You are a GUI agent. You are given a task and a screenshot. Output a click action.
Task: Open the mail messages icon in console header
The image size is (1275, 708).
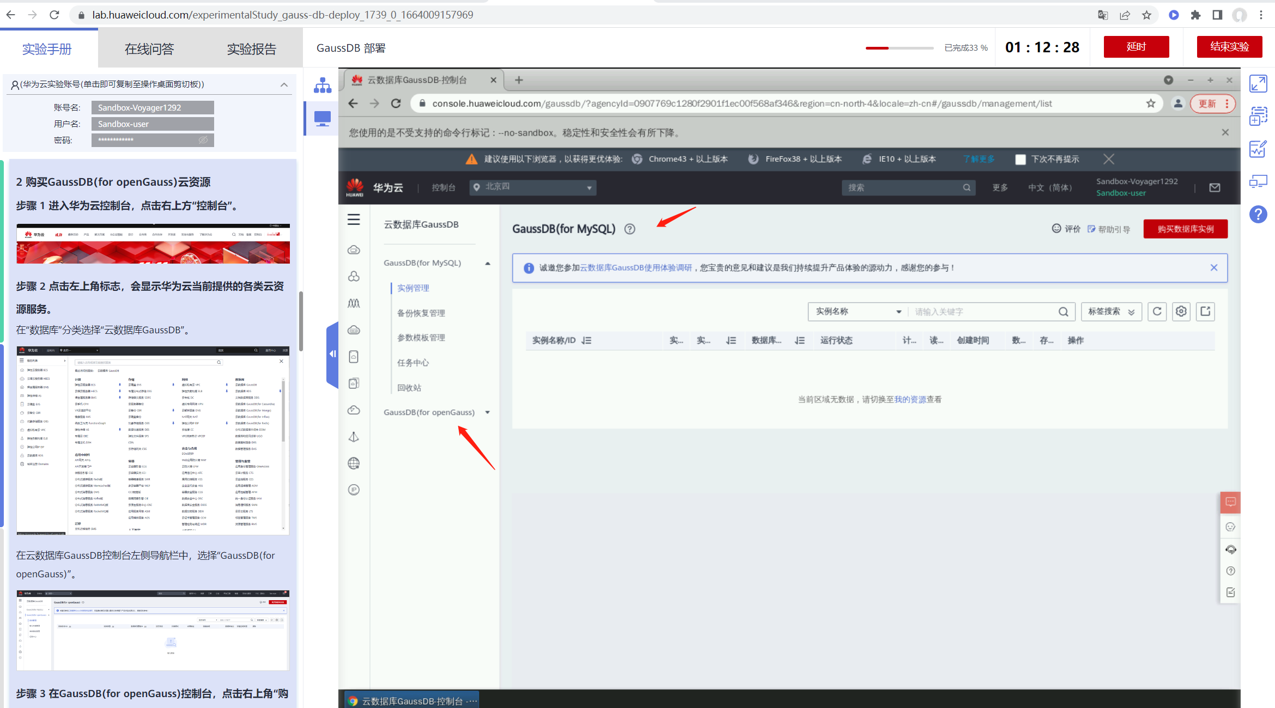(x=1215, y=187)
